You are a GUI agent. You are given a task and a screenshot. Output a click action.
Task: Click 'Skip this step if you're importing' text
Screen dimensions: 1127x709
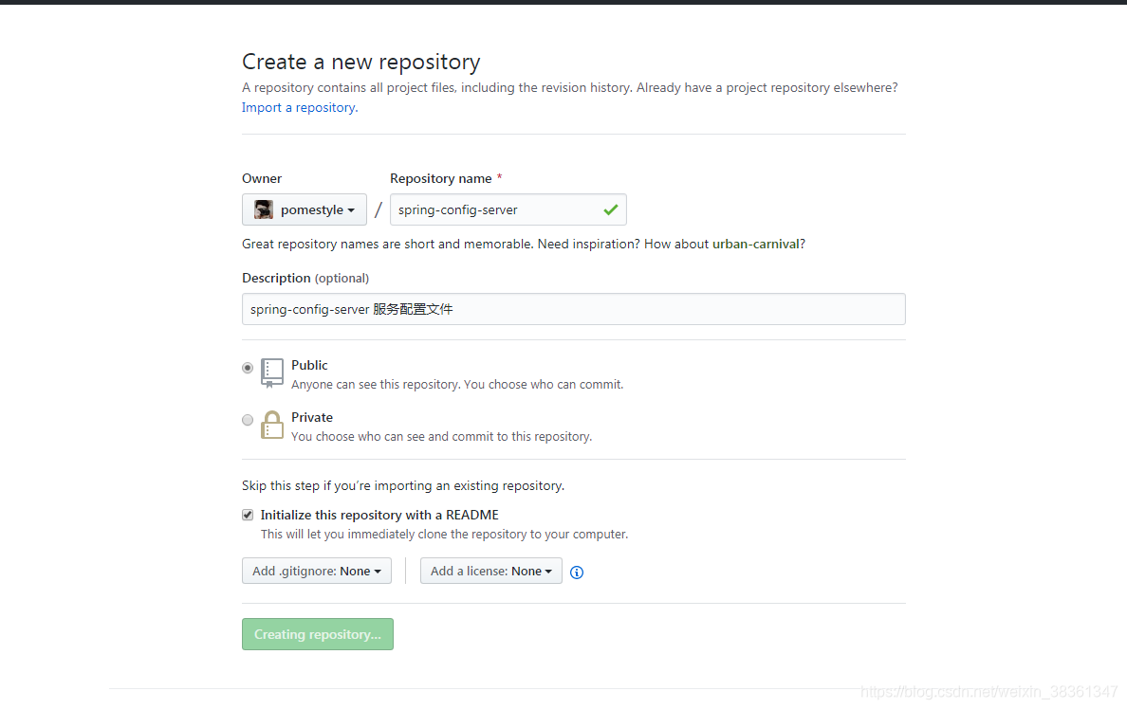(x=403, y=485)
